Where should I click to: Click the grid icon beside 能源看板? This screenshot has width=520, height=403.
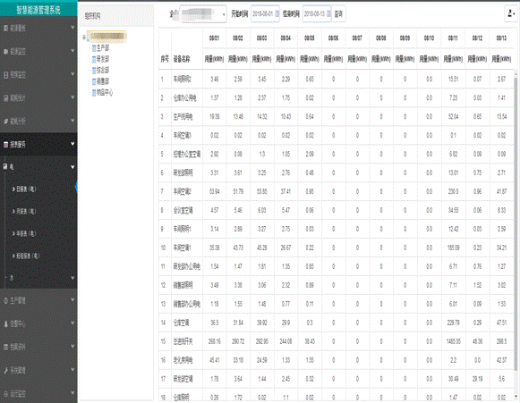click(x=5, y=29)
